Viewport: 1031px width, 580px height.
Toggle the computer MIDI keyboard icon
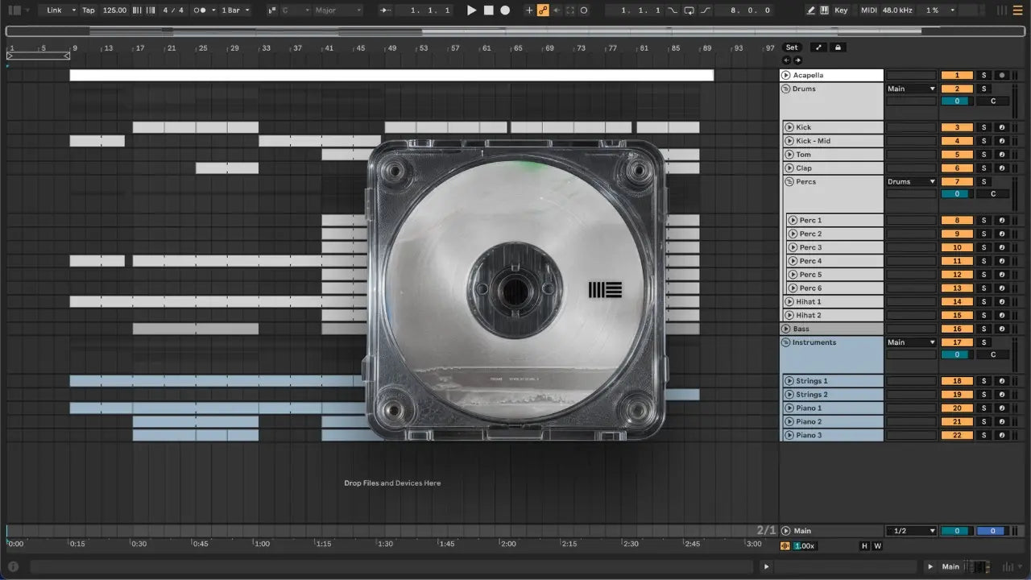pyautogui.click(x=825, y=10)
